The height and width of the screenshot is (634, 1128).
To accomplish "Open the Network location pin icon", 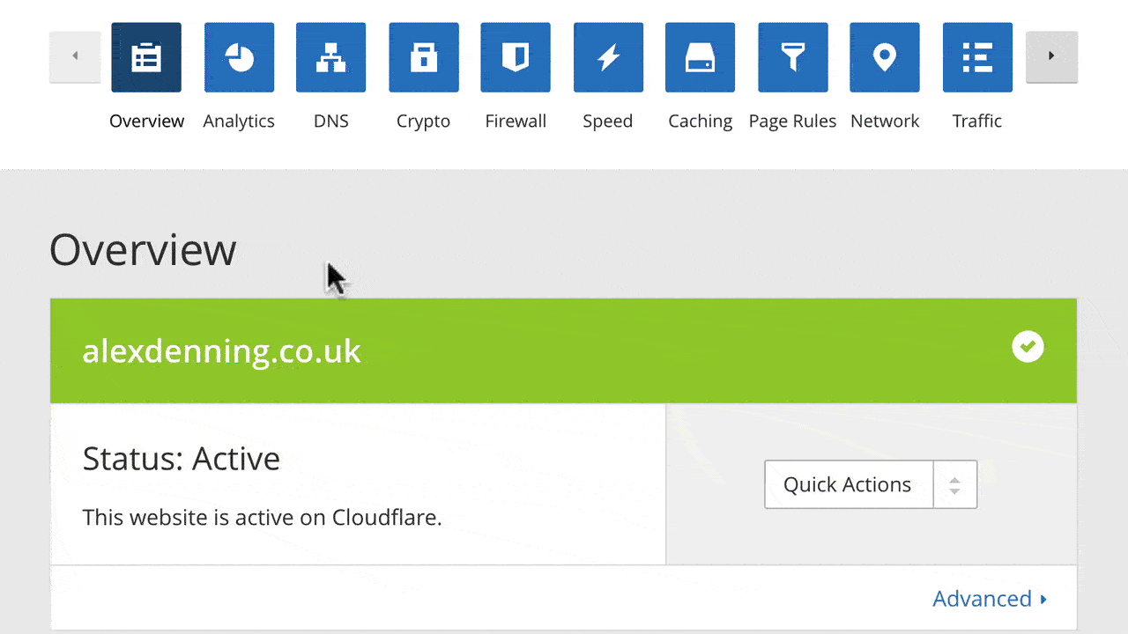I will coord(885,57).
